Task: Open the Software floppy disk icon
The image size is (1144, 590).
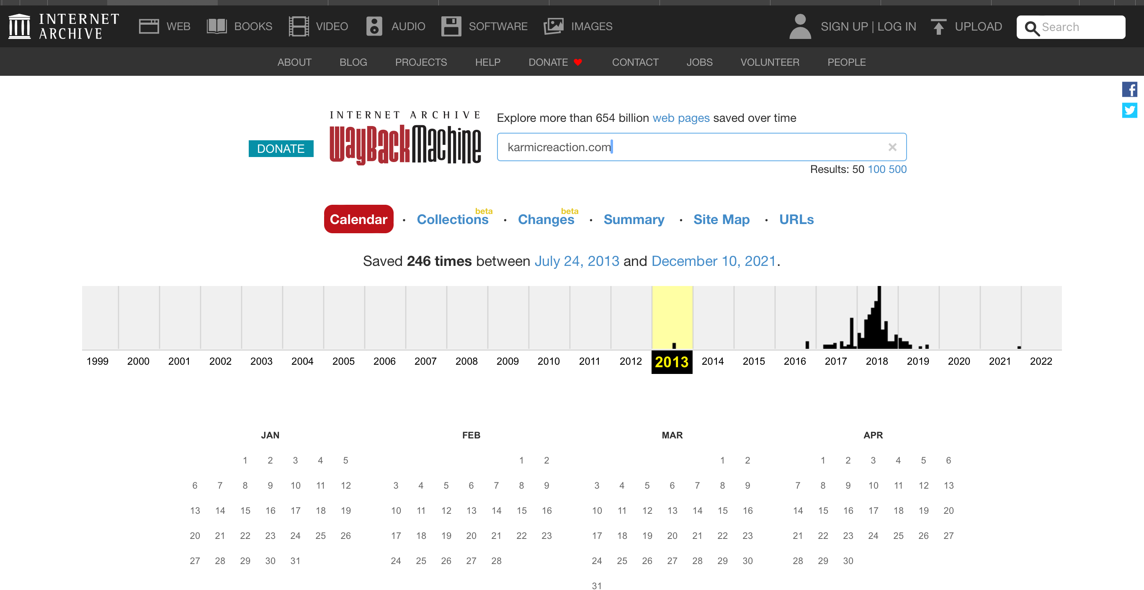Action: coord(451,26)
